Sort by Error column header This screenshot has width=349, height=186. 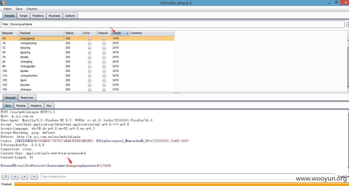[89, 33]
